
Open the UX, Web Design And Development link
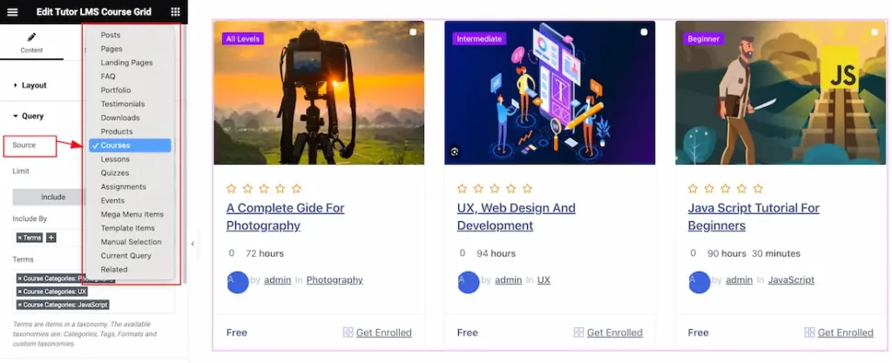coord(516,217)
